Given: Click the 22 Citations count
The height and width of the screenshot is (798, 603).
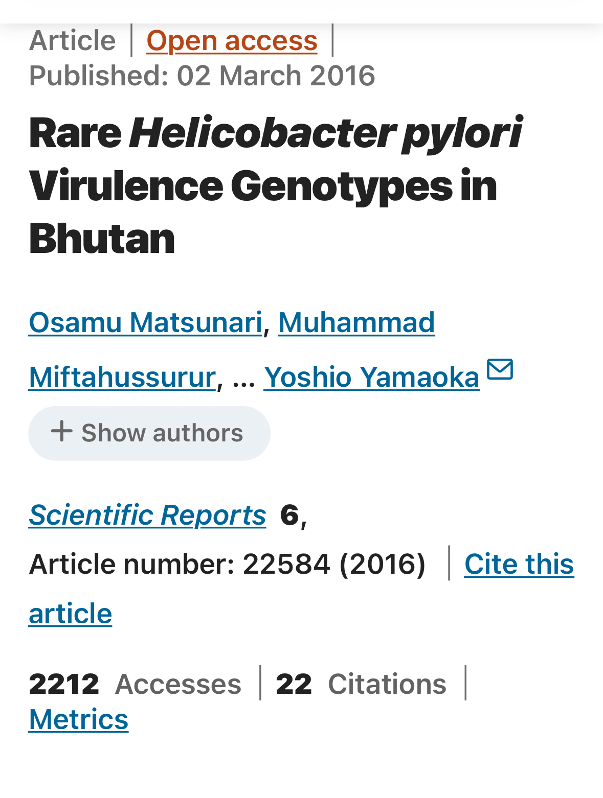Looking at the screenshot, I should point(361,684).
